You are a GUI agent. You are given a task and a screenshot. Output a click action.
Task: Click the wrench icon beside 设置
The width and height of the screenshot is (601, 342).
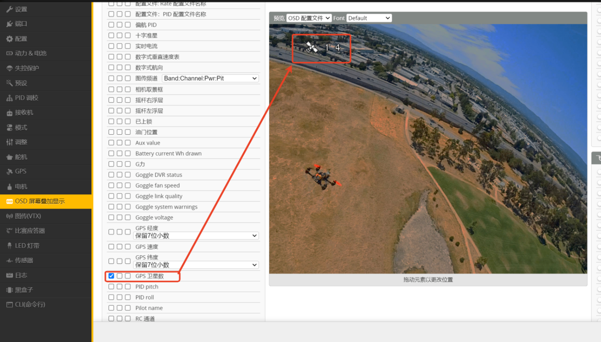tap(10, 9)
